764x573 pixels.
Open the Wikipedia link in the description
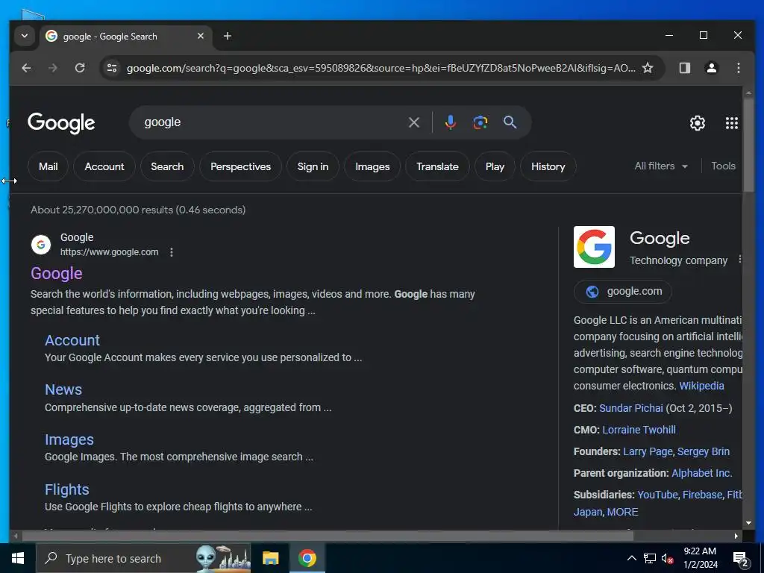coord(701,386)
